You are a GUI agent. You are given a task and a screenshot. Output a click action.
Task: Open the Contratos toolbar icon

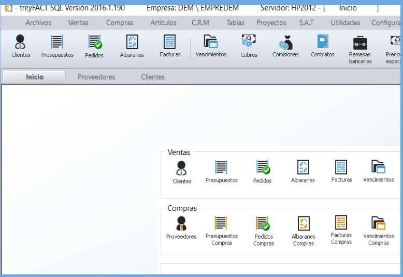click(x=323, y=46)
